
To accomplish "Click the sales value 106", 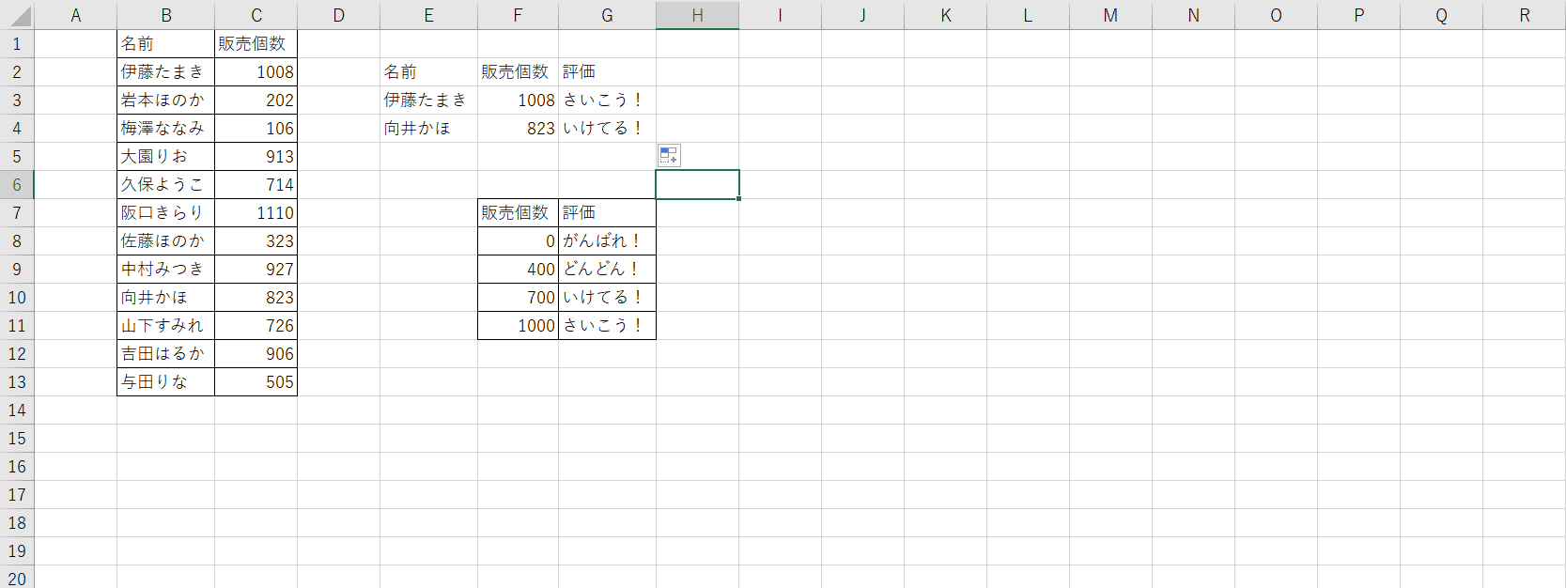I will coord(256,129).
